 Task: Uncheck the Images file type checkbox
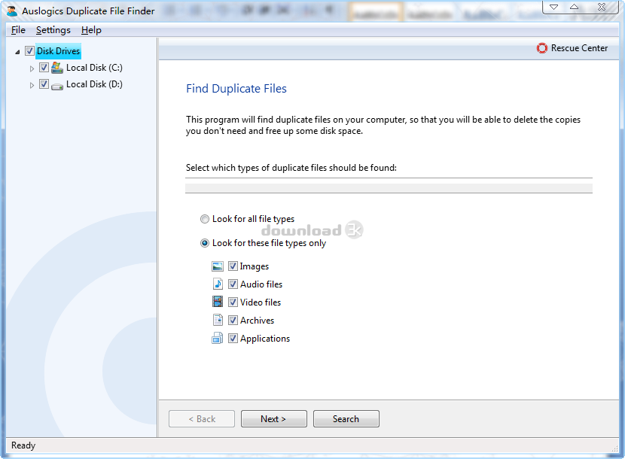click(233, 266)
